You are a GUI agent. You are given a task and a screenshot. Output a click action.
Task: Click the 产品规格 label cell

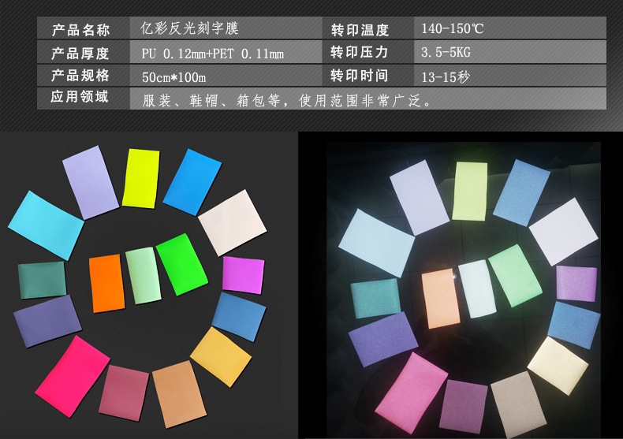click(x=83, y=76)
